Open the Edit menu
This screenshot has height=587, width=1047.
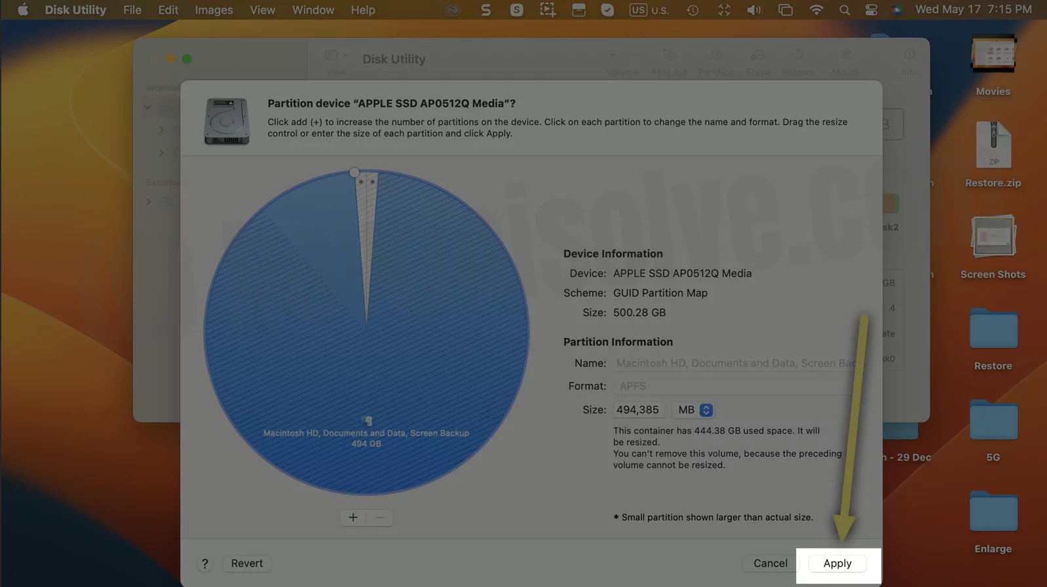pyautogui.click(x=168, y=10)
